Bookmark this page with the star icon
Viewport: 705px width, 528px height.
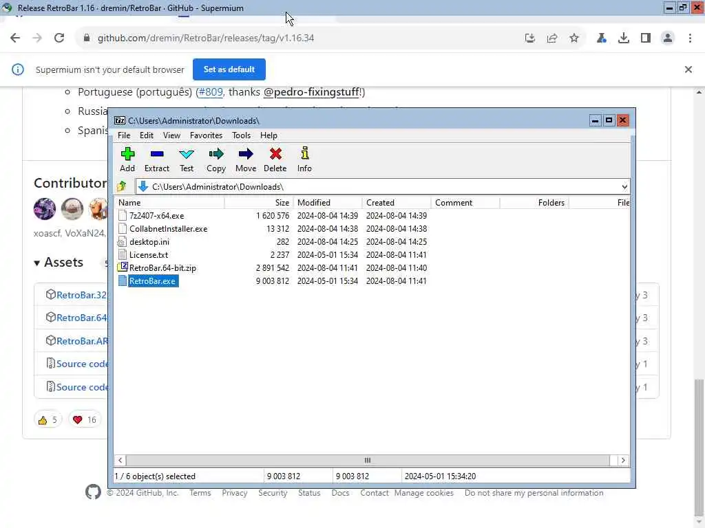574,38
